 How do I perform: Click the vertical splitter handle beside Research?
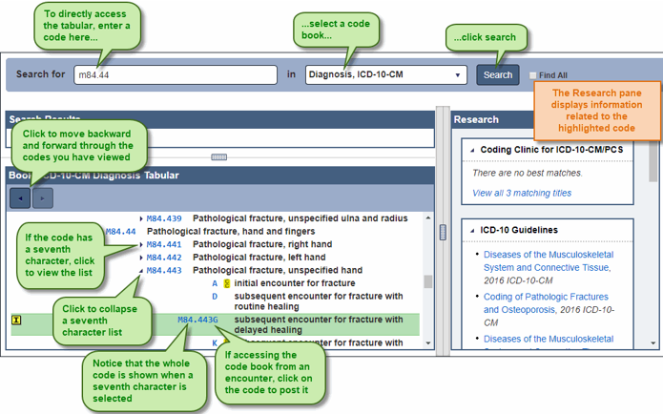click(x=443, y=232)
